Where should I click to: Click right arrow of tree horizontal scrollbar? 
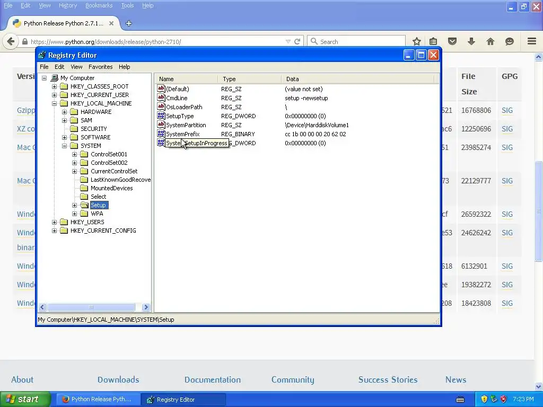pyautogui.click(x=146, y=307)
